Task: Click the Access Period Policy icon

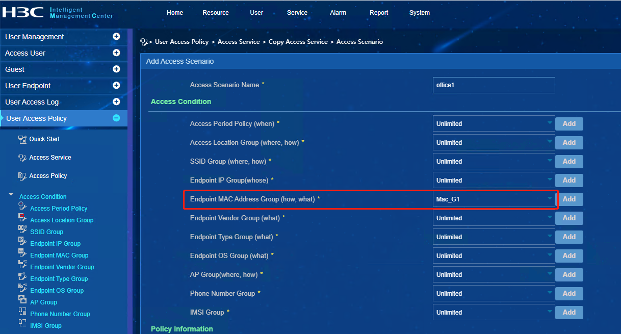Action: pyautogui.click(x=22, y=206)
